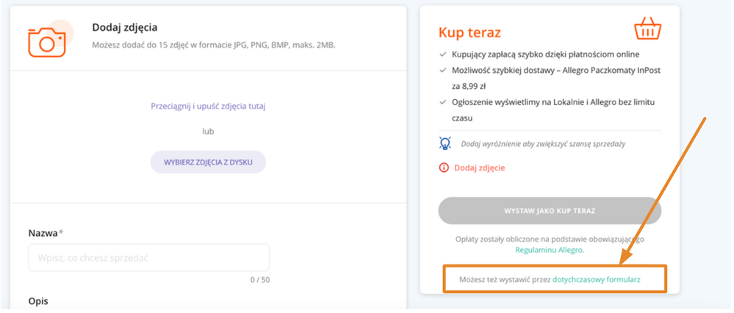Open the 'Regulaminu Allegro' link
Image resolution: width=734 pixels, height=313 pixels.
pos(549,250)
